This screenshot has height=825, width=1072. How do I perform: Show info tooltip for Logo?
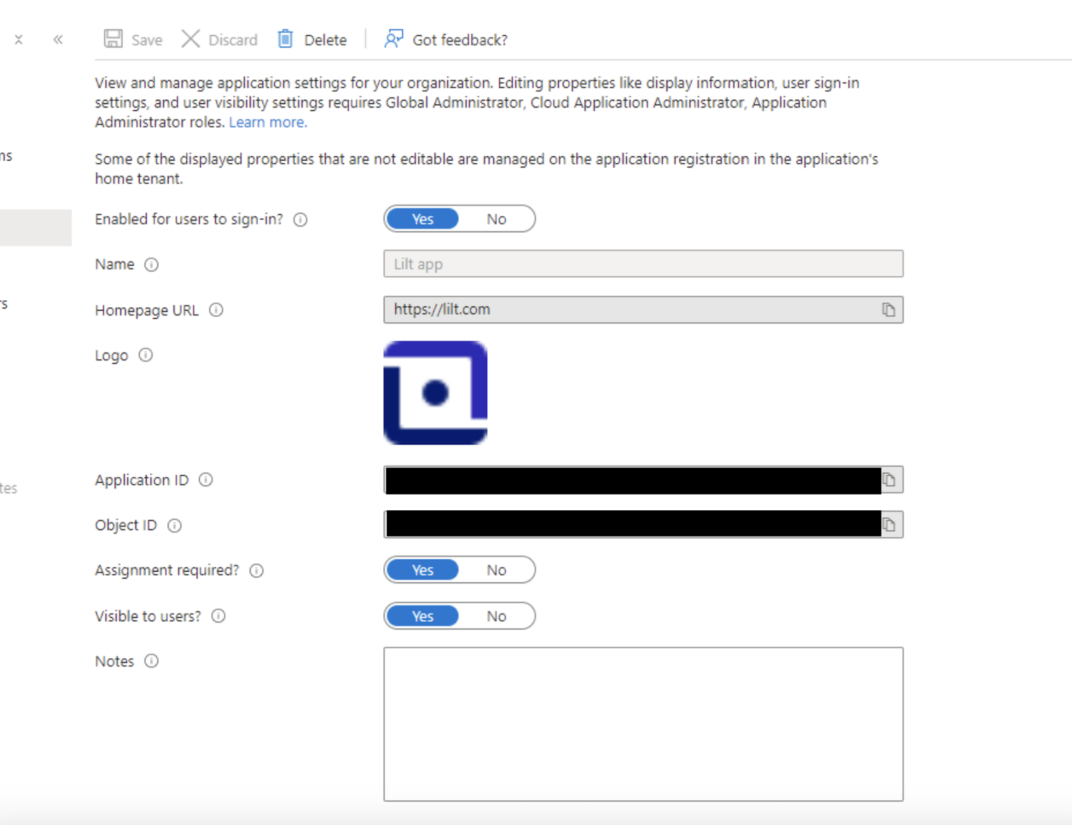click(145, 355)
